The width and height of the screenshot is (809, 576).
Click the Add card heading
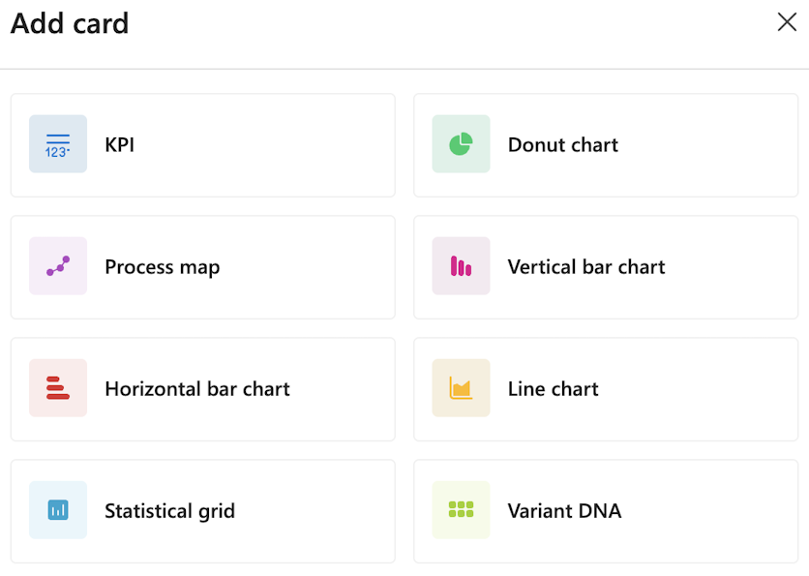pos(69,23)
